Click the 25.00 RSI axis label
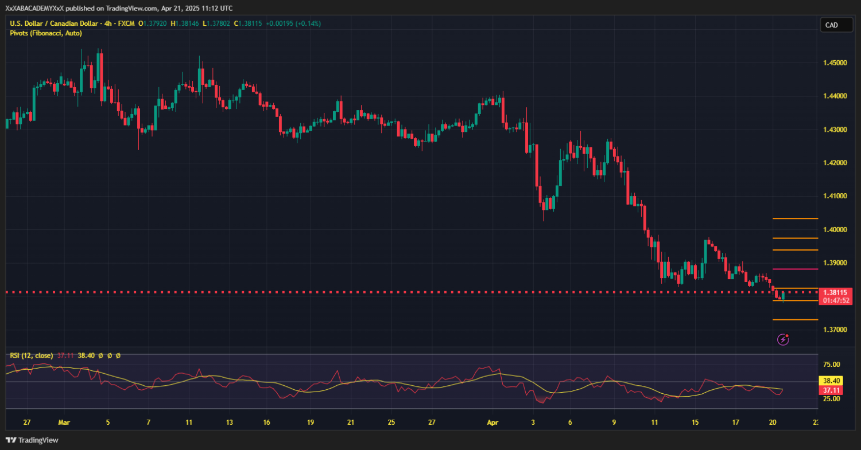The image size is (861, 450). (832, 398)
